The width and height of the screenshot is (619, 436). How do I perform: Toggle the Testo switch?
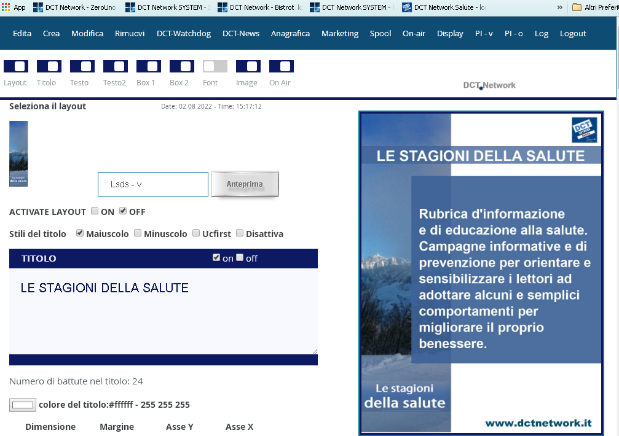coord(82,66)
